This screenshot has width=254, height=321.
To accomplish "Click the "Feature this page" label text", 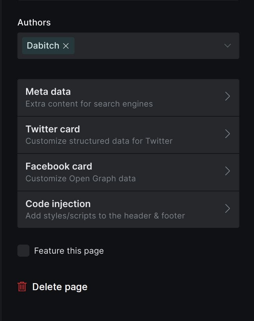I will pos(69,251).
